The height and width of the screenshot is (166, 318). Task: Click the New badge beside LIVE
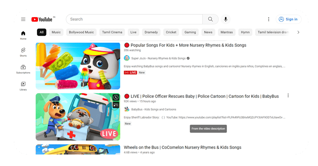[x=142, y=73]
